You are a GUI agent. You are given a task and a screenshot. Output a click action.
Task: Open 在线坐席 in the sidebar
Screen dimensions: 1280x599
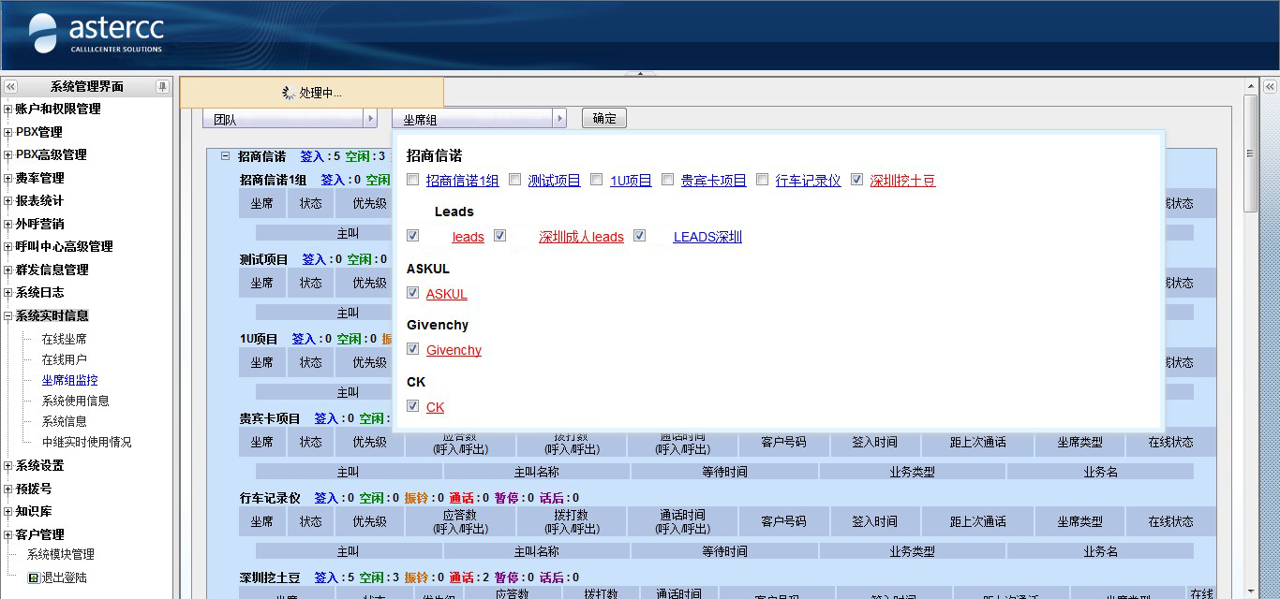(64, 339)
